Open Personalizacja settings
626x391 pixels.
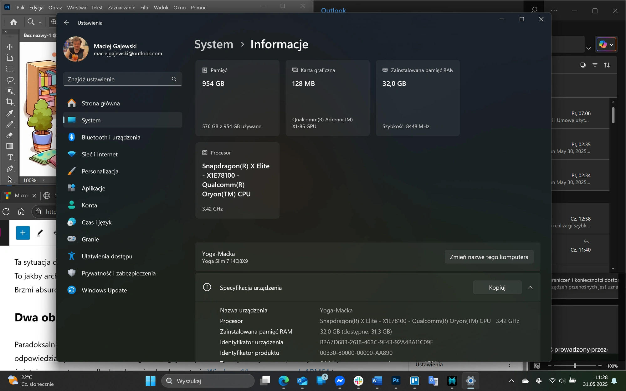[x=122, y=171]
